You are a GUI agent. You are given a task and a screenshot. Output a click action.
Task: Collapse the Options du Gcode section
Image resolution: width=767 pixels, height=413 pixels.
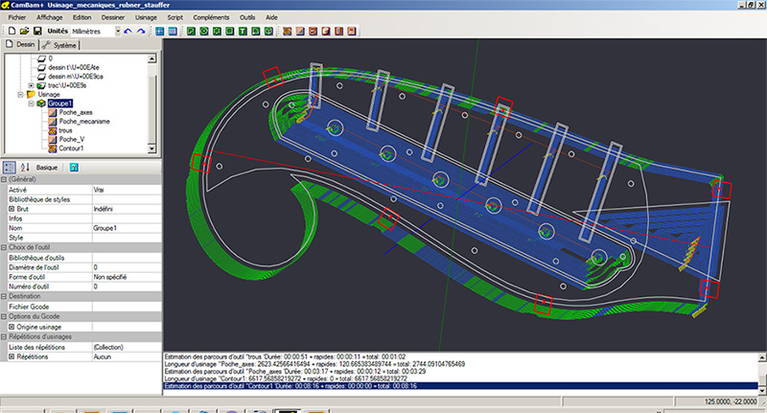coord(4,316)
